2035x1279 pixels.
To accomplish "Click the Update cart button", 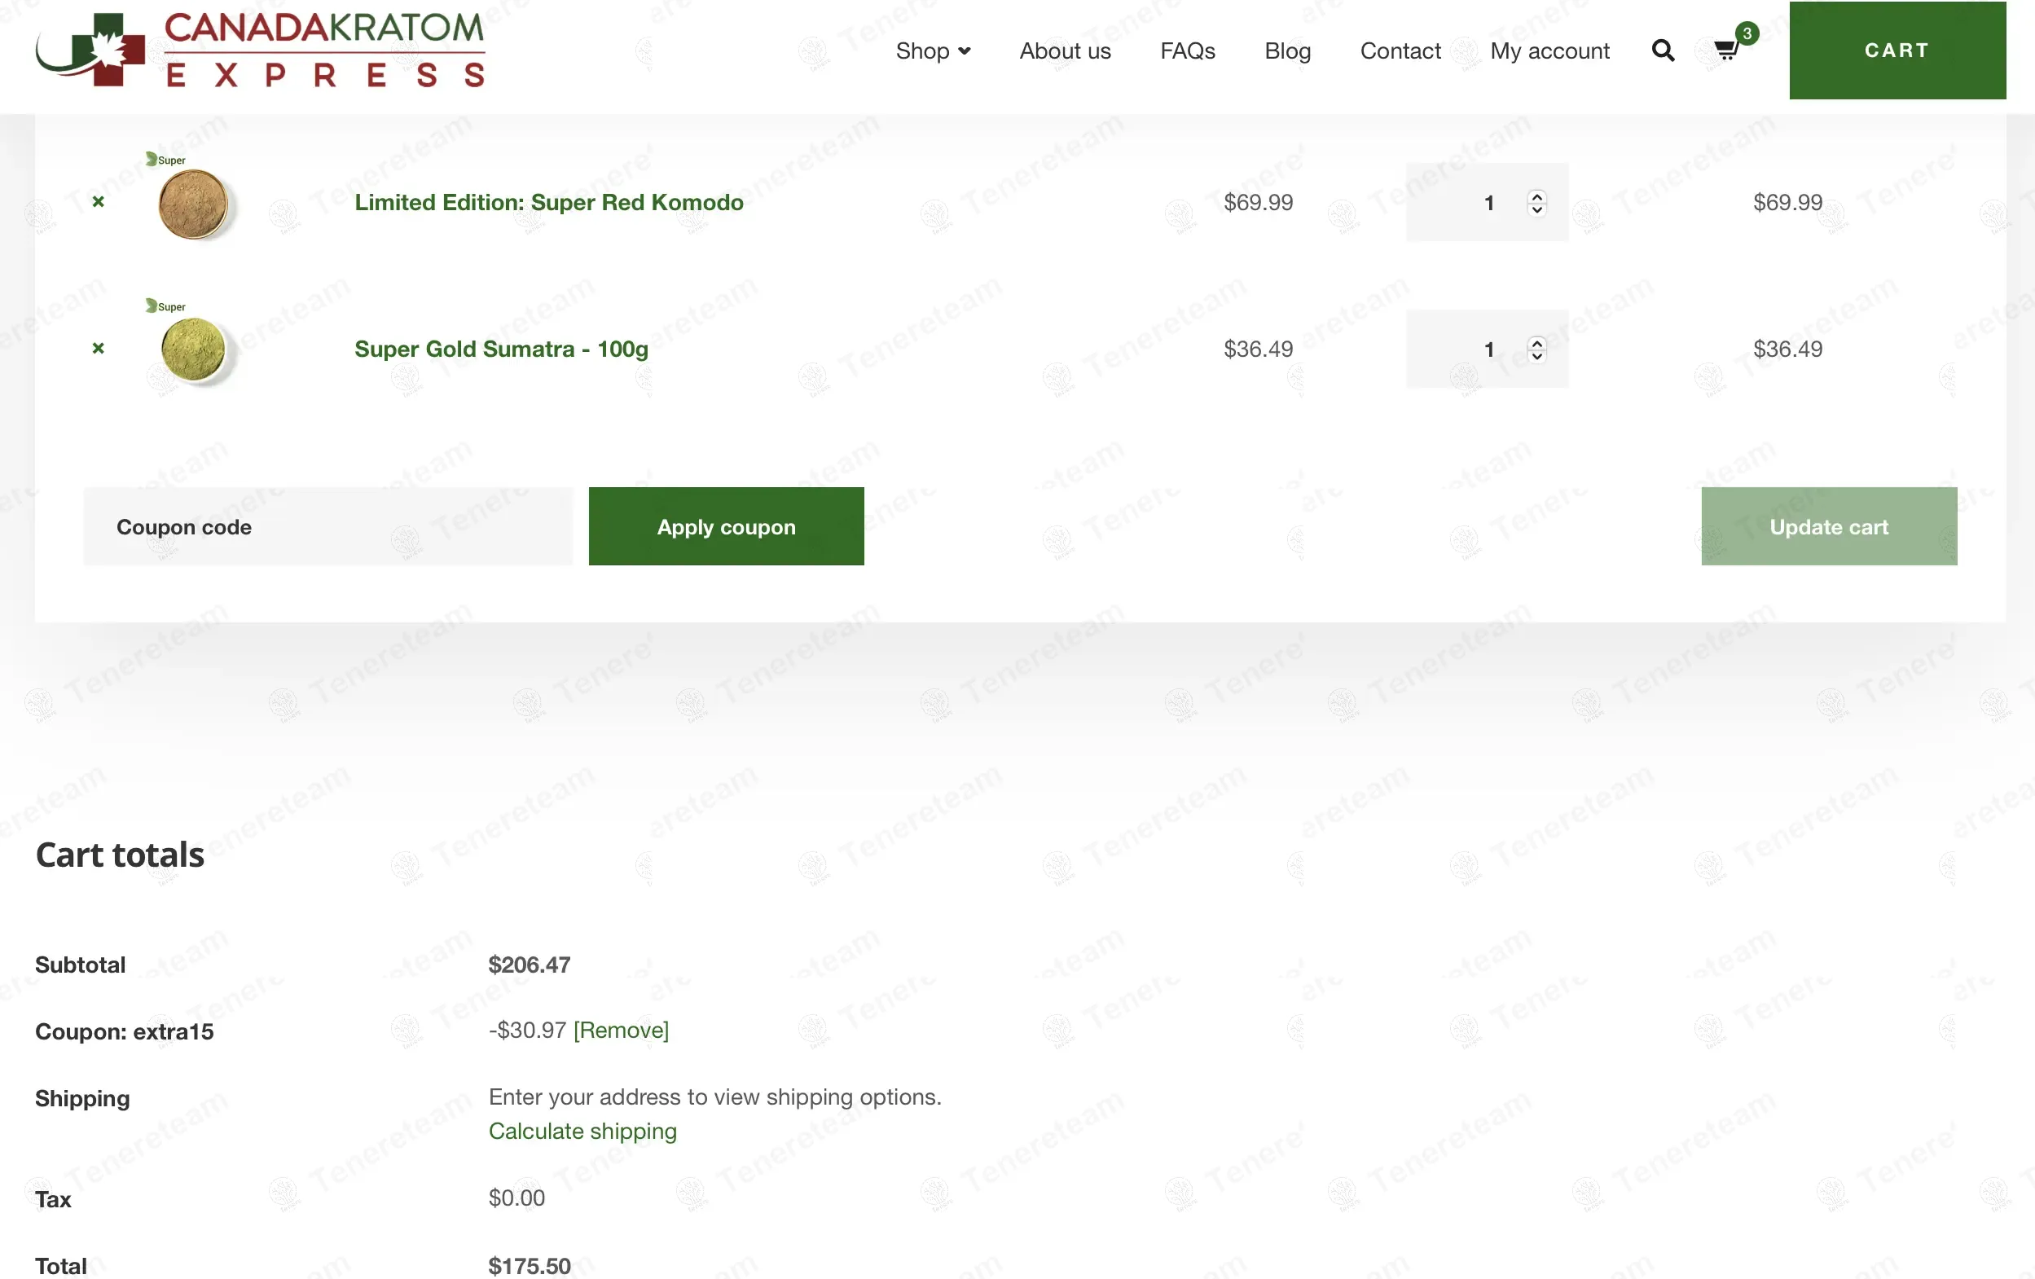I will click(x=1828, y=525).
